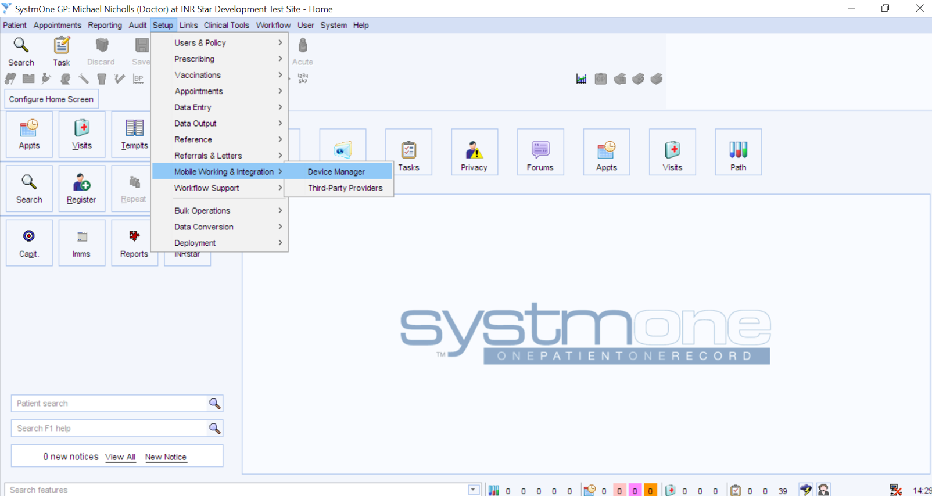Open the Search features dropdown arrow
The height and width of the screenshot is (496, 932).
(474, 490)
